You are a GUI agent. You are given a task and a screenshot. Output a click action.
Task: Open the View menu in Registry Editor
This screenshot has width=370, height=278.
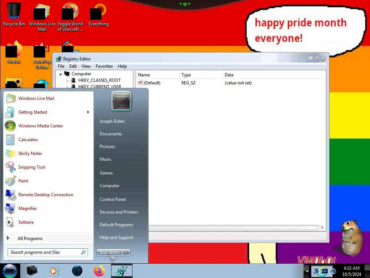click(x=86, y=66)
